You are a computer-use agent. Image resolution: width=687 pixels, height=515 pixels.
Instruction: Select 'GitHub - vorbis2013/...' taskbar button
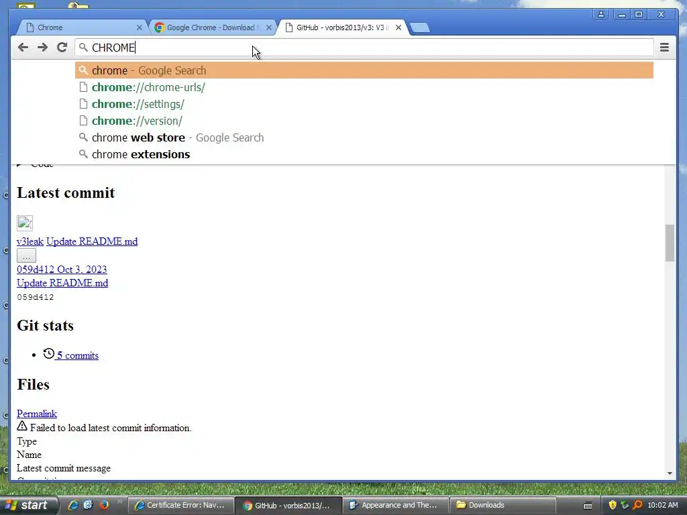point(288,505)
